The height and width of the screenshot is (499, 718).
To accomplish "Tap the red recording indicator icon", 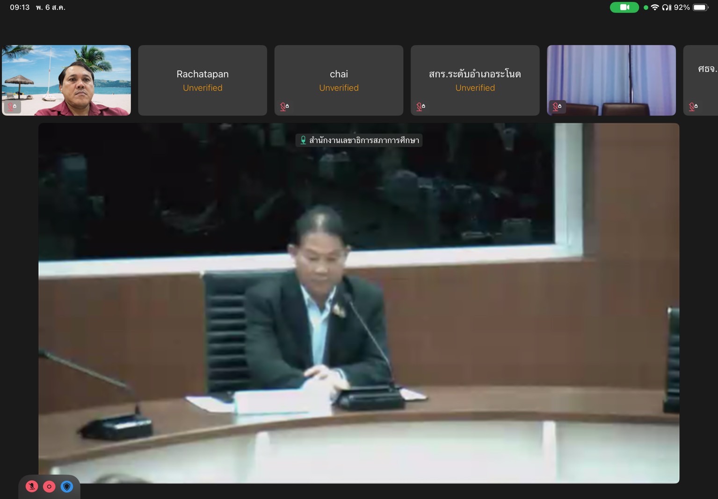I will tap(49, 486).
